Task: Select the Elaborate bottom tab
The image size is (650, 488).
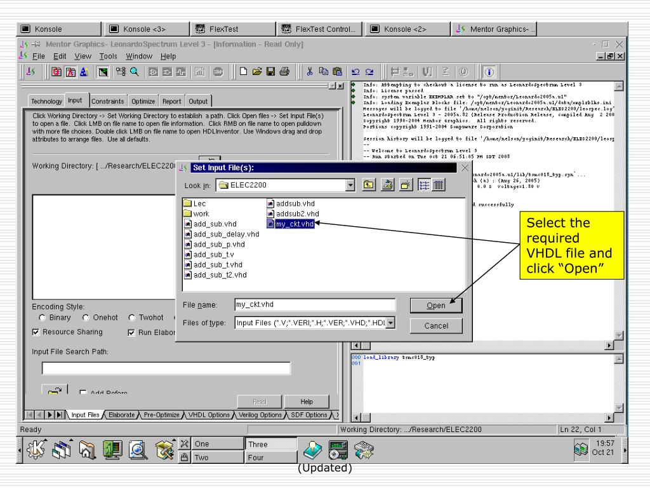Action: click(121, 414)
